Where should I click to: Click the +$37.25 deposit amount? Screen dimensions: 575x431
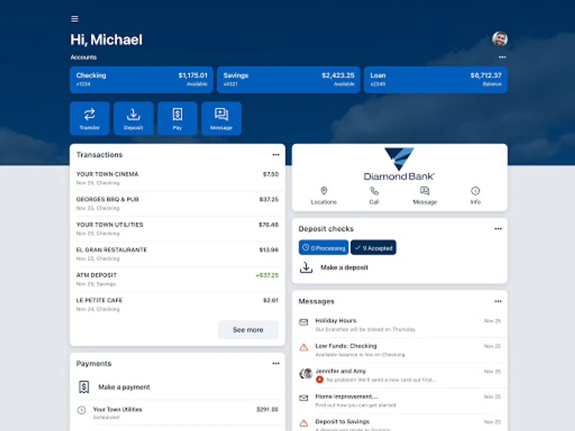point(267,275)
